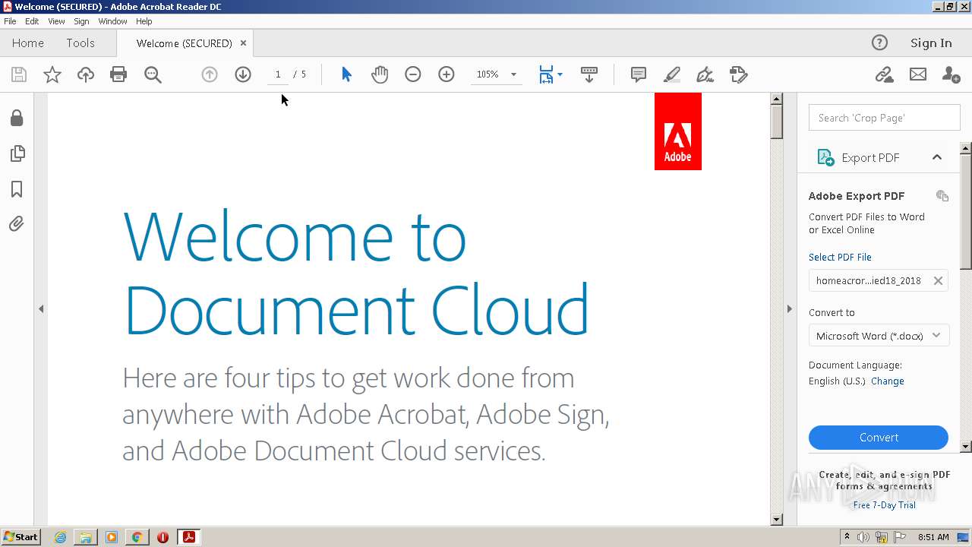
Task: Click the taskbar clock 8:51 AM
Action: coord(933,537)
